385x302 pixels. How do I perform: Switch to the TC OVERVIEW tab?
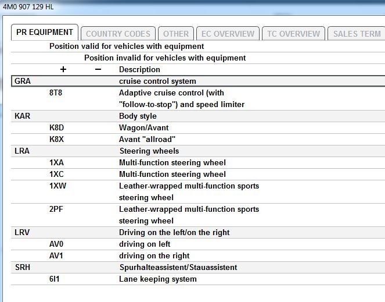coord(293,34)
